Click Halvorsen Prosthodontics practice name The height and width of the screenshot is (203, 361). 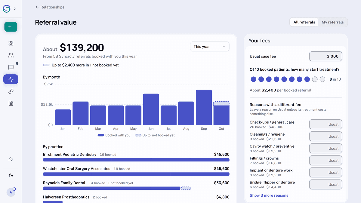tap(66, 197)
